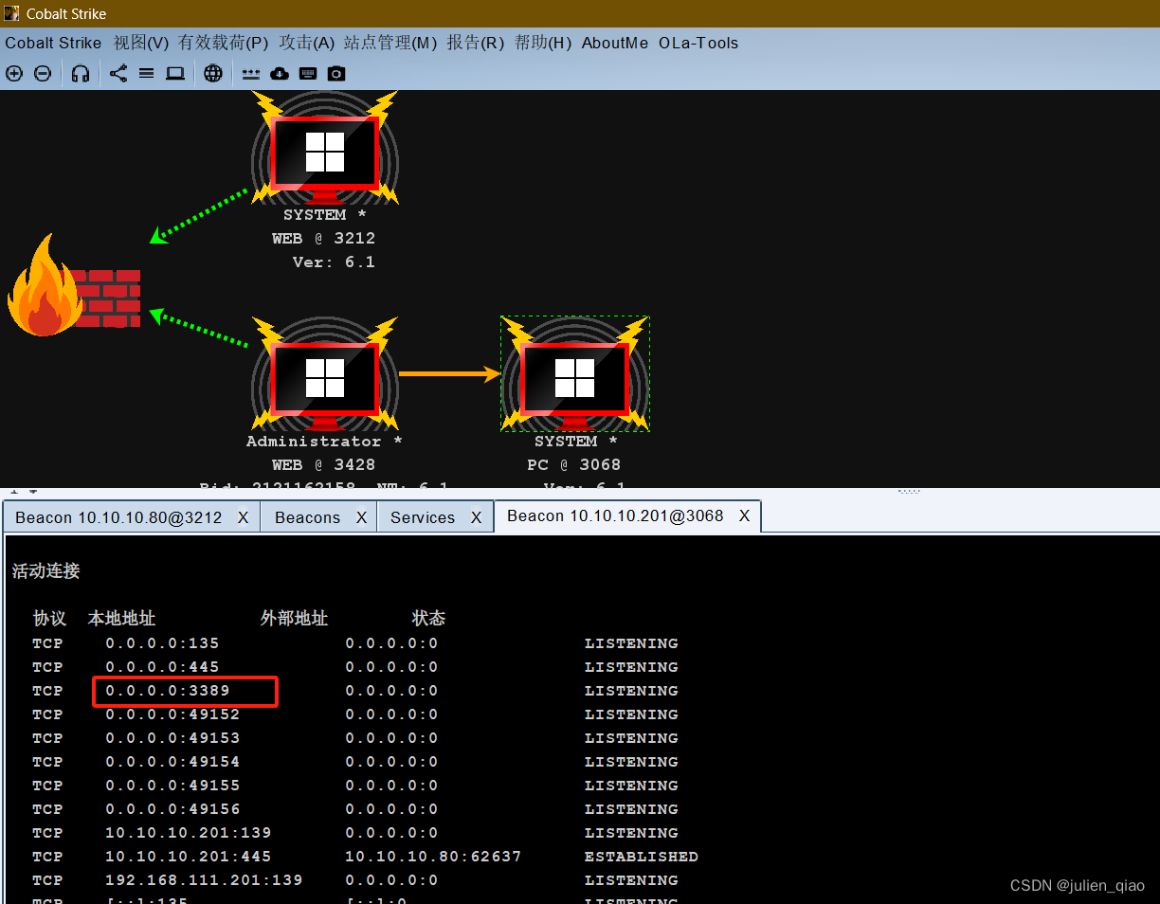1160x904 pixels.
Task: Select the Administrator WEB @ 3428 beacon node
Action: 324,374
